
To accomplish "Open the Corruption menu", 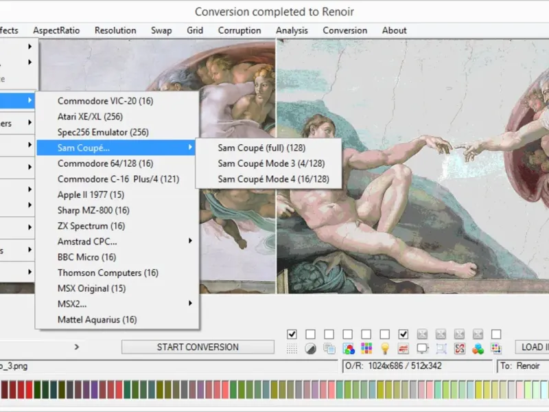I will point(240,30).
